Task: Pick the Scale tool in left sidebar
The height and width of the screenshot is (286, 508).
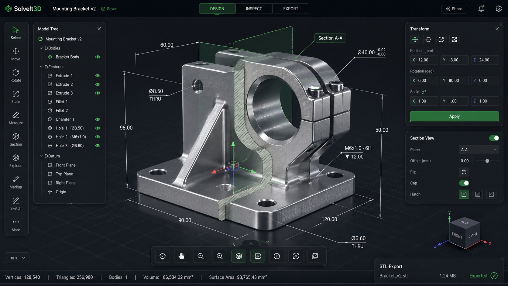Action: tap(16, 97)
